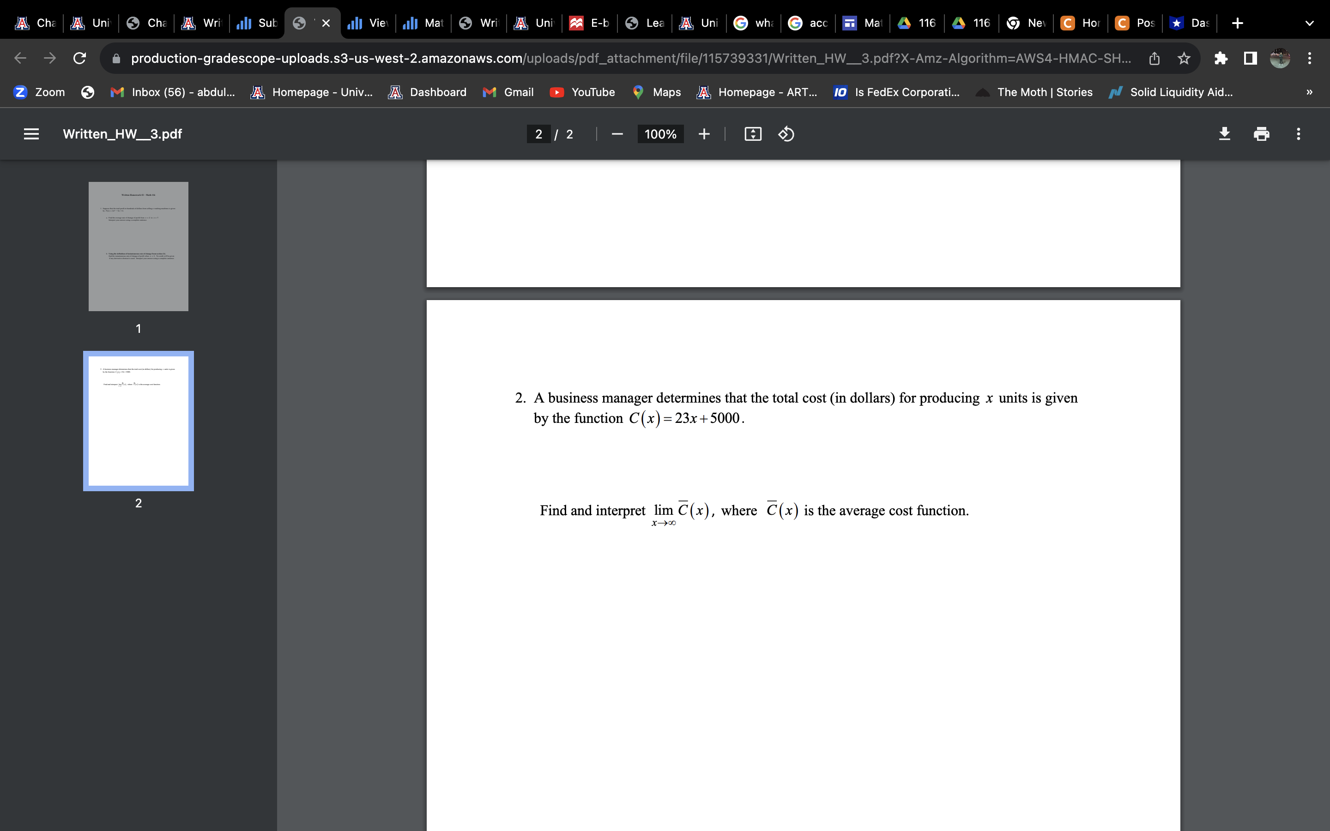Click the page number input field
This screenshot has height=831, width=1330.
point(538,134)
